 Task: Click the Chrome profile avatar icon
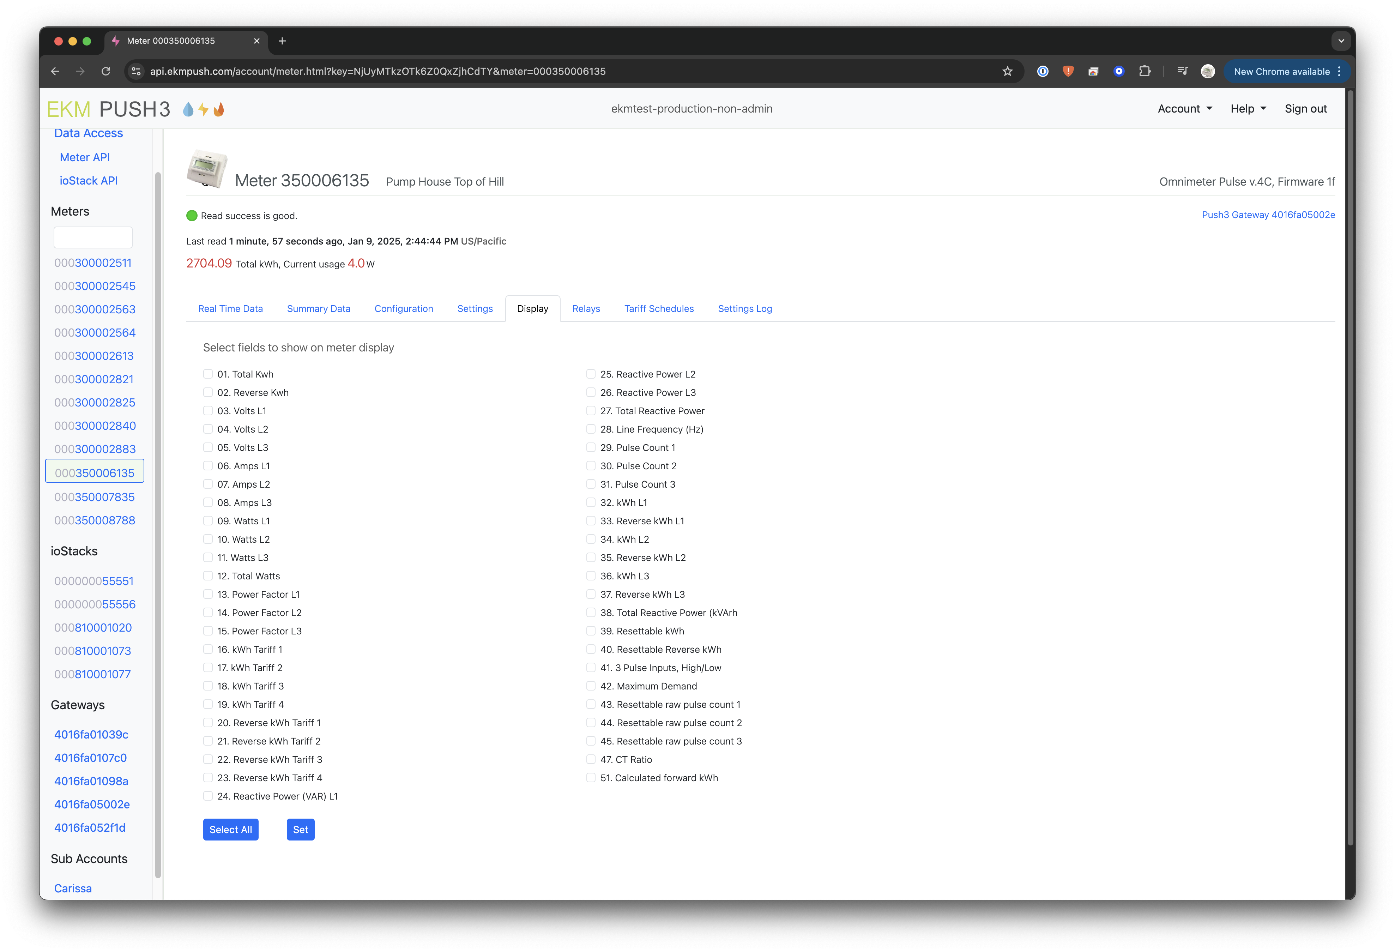coord(1208,71)
